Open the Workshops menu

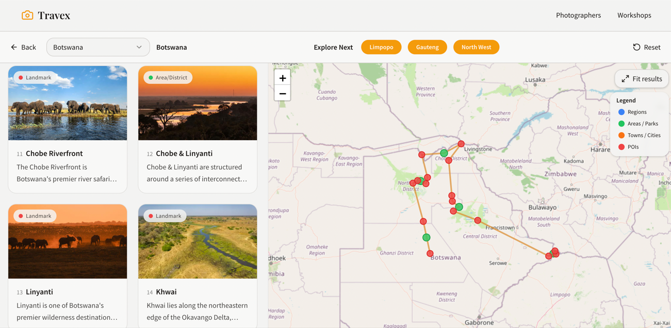[634, 15]
